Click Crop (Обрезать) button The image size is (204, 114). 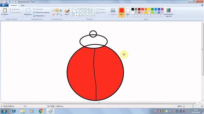pos(38,9)
